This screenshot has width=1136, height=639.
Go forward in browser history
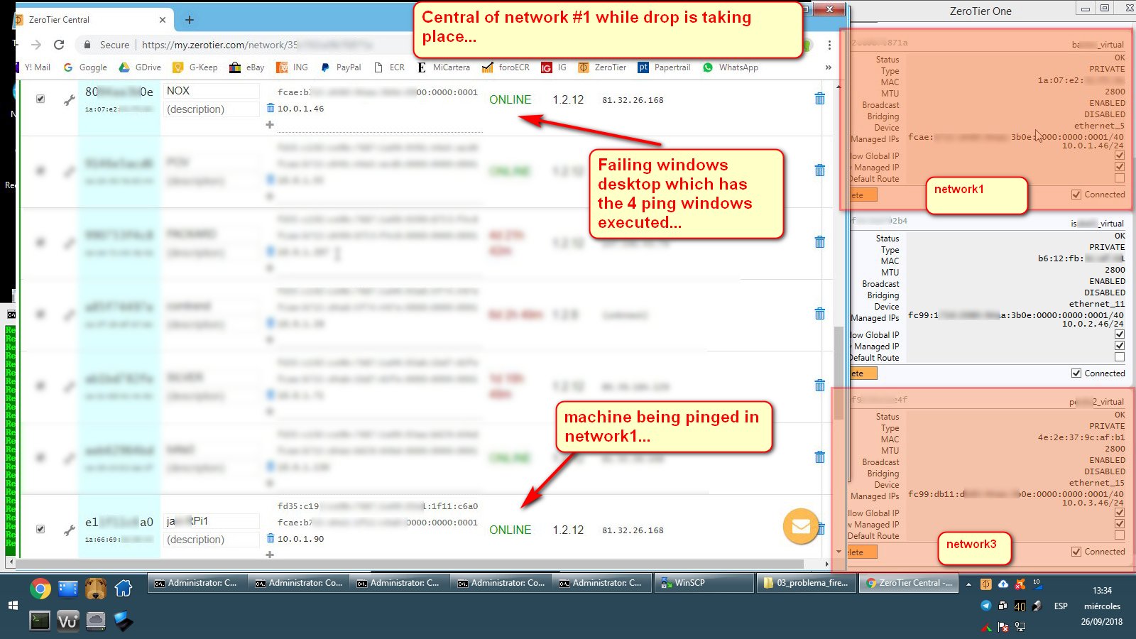(x=36, y=45)
